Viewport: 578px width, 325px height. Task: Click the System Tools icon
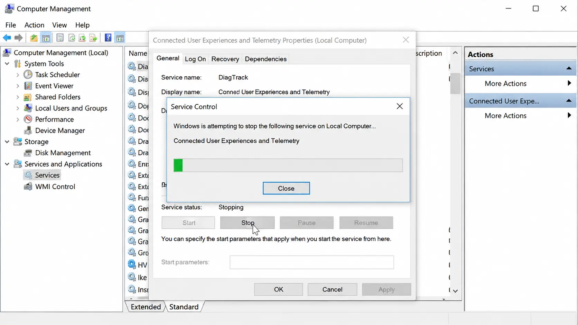click(x=17, y=64)
